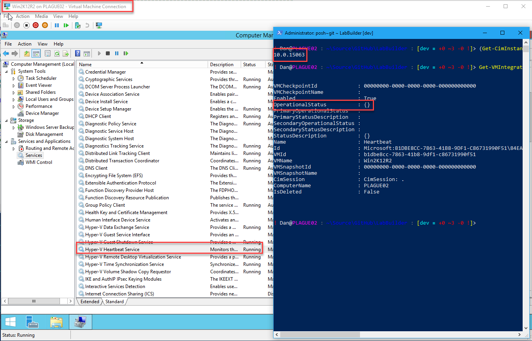Expand the Event Viewer tree node
532x341 pixels.
click(x=14, y=85)
